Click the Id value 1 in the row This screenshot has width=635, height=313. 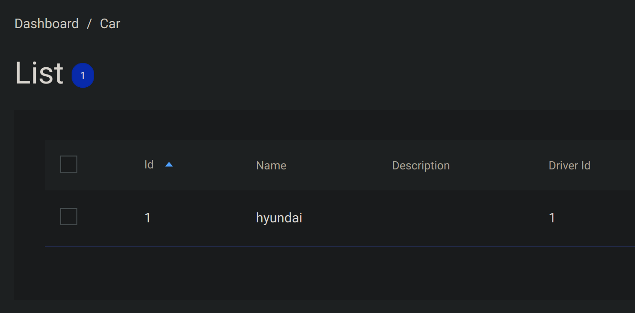(148, 218)
